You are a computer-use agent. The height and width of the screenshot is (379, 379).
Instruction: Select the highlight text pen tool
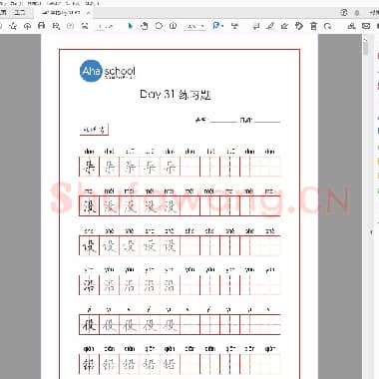click(x=270, y=26)
